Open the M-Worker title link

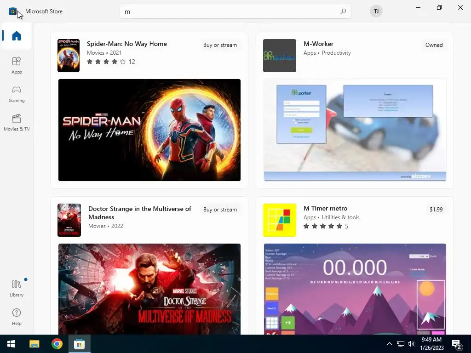[318, 44]
